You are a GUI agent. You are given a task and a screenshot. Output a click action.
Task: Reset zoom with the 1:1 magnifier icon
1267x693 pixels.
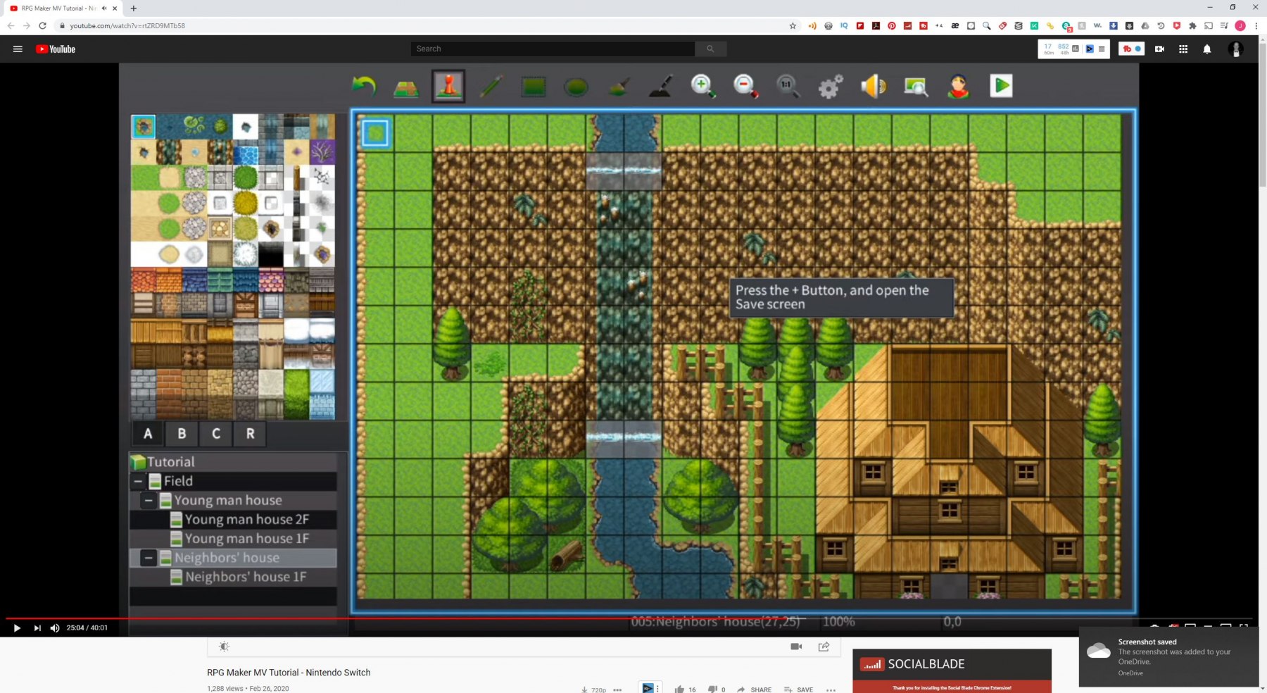click(x=788, y=87)
